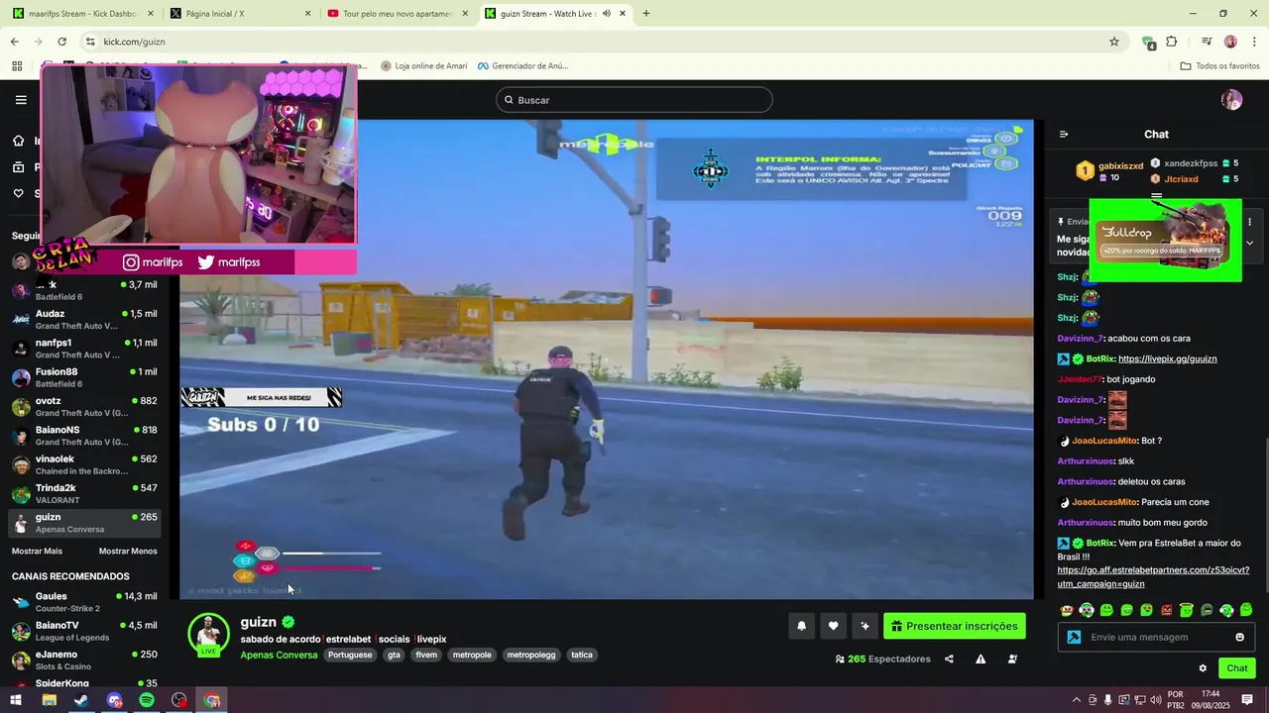1269x713 pixels.
Task: Click the notification bell for guizn
Action: click(801, 626)
